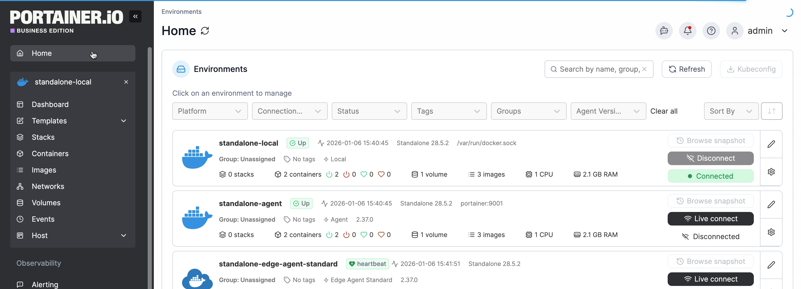Clear the search field with X icon
This screenshot has height=289, width=801.
[644, 69]
